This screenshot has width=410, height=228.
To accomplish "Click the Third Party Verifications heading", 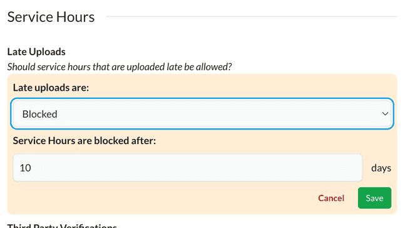I will click(x=62, y=225).
